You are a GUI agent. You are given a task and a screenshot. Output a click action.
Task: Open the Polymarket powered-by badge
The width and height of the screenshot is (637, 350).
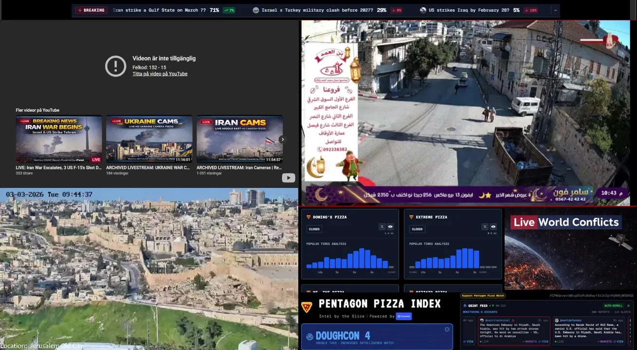coord(404,316)
